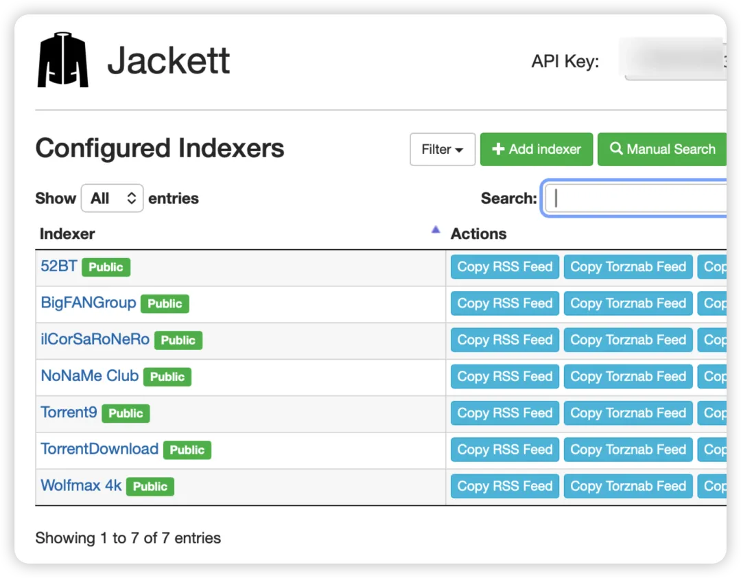The image size is (741, 578).
Task: Copy RSS Feed for Wolfmax 4k
Action: coord(505,486)
